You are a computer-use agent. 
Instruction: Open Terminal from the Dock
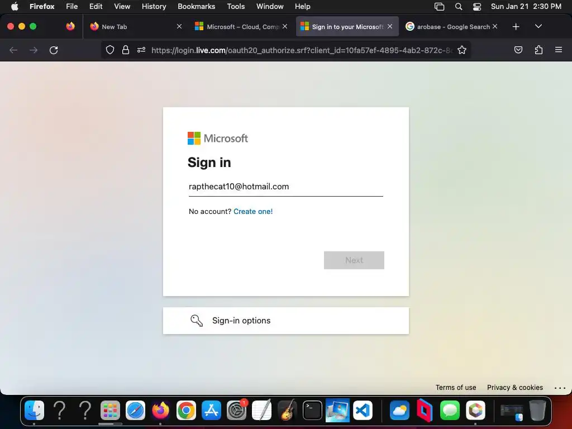pyautogui.click(x=313, y=410)
